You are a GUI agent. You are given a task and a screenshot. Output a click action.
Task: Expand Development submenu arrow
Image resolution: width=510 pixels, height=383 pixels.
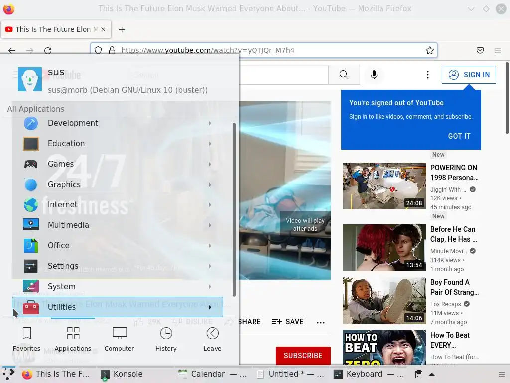coord(210,123)
